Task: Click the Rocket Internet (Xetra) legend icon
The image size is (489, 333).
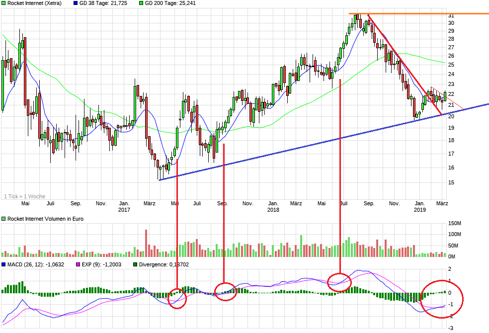Action: [4, 4]
